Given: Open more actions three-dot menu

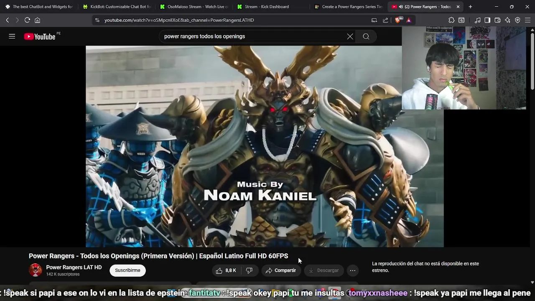Looking at the screenshot, I should (x=353, y=270).
